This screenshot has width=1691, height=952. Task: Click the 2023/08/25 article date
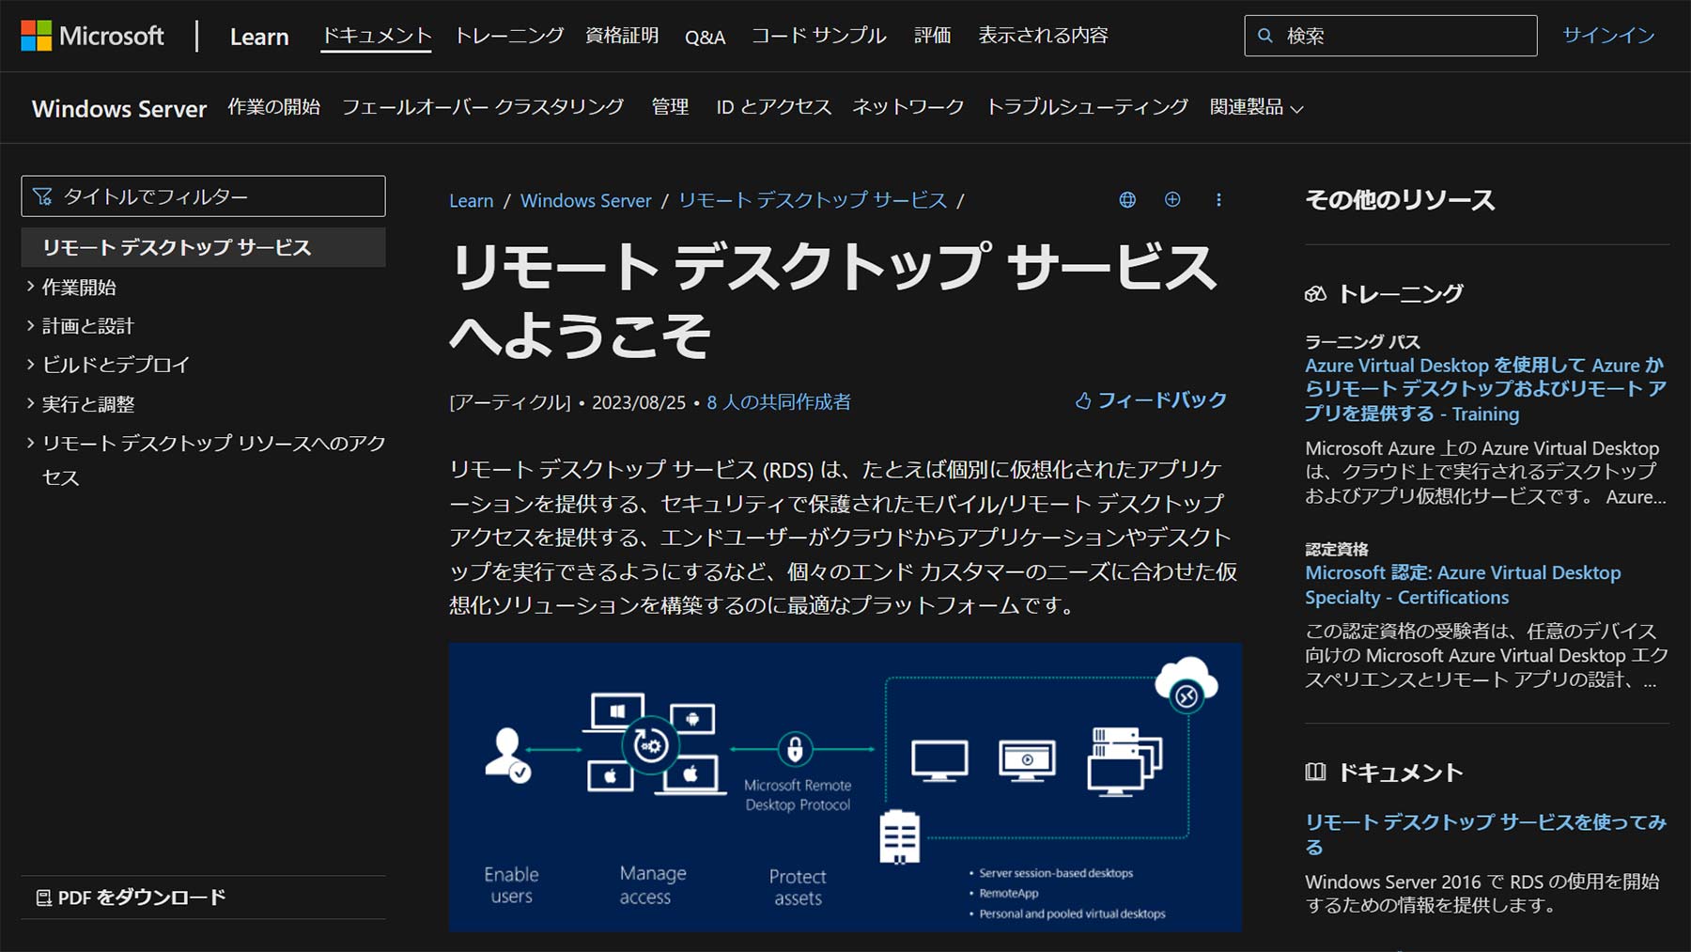[x=639, y=402]
